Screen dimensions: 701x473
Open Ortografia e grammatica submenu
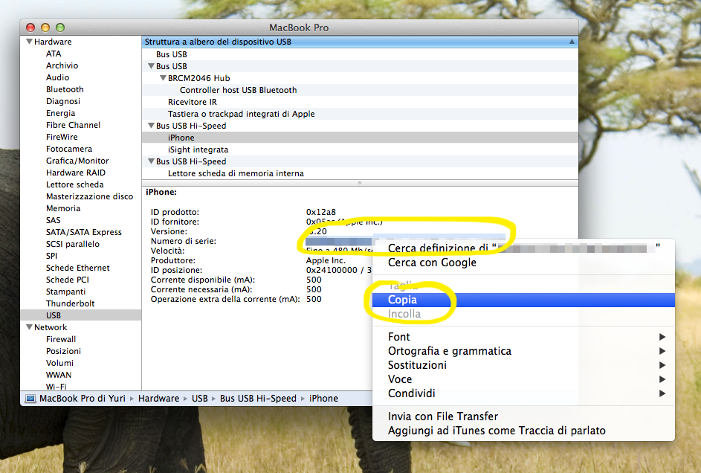(x=523, y=351)
